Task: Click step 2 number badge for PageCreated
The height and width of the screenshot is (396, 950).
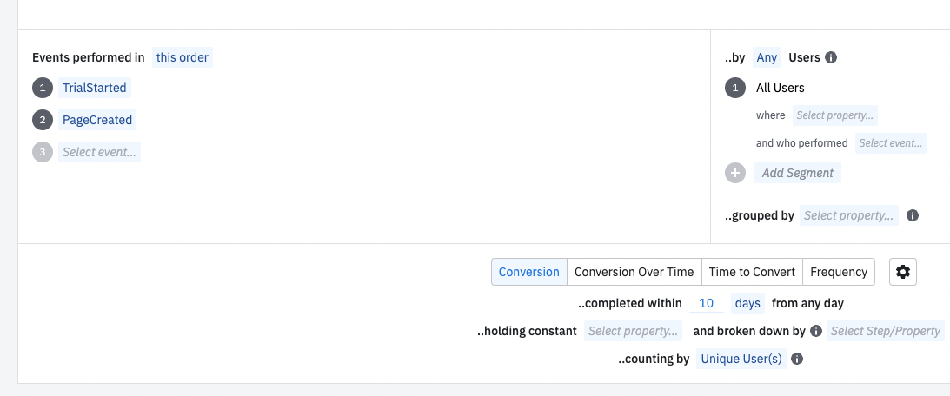Action: (43, 120)
